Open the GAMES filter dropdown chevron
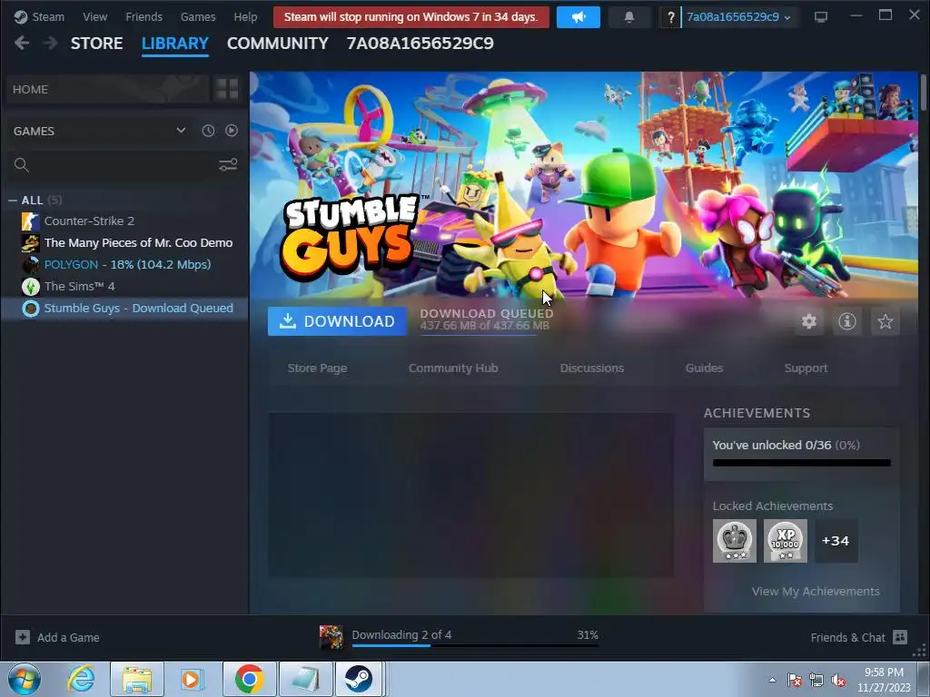This screenshot has height=697, width=930. click(181, 131)
